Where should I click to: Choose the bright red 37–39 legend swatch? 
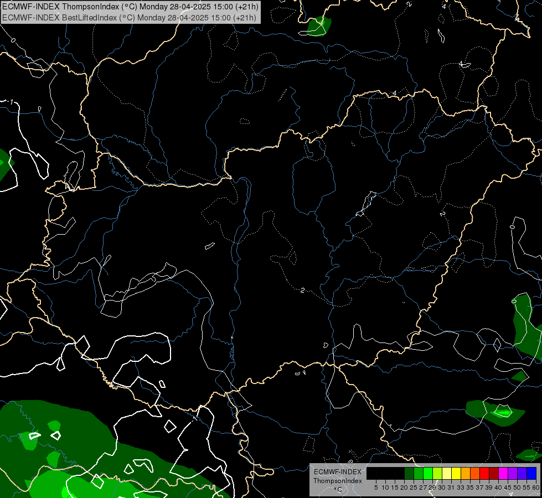coord(484,473)
